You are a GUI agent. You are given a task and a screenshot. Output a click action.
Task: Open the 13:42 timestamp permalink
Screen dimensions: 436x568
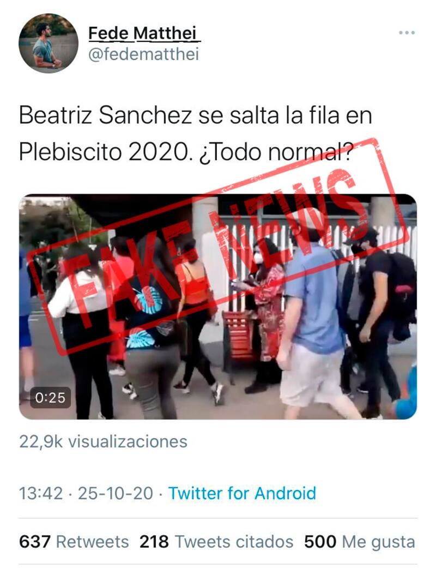click(41, 494)
